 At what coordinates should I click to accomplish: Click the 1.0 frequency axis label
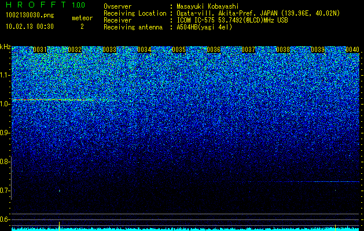5,104
